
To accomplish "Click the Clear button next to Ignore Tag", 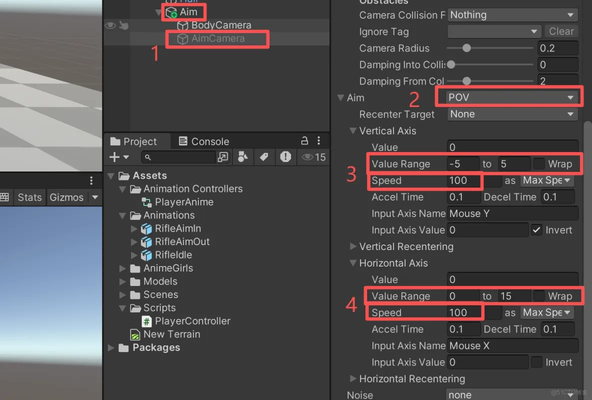I will (x=560, y=31).
